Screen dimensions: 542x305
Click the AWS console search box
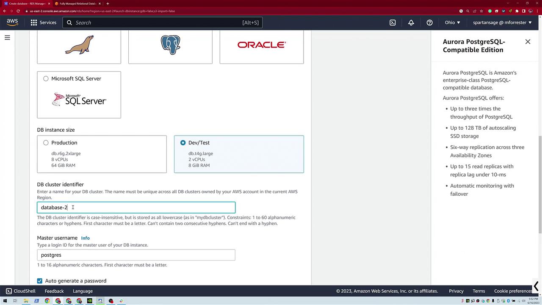[163, 22]
